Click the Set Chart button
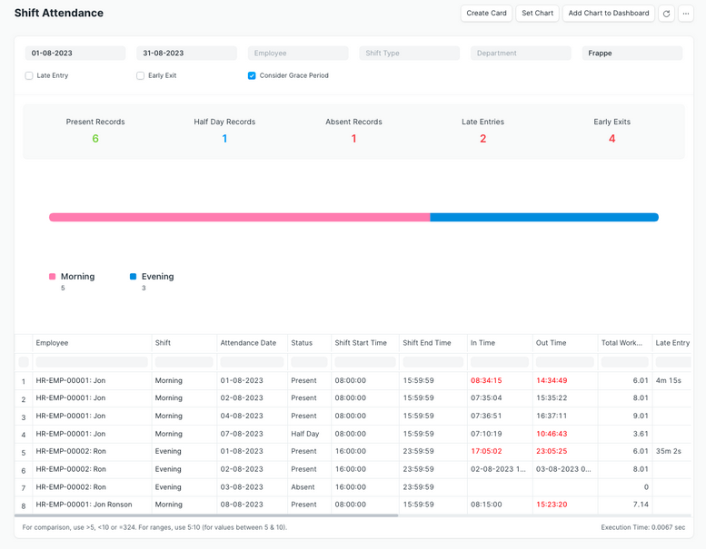 point(537,14)
